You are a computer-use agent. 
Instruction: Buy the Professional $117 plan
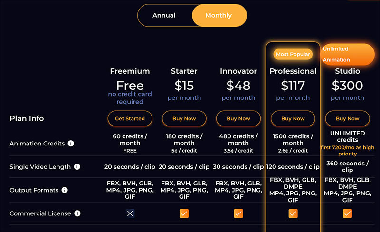[293, 118]
